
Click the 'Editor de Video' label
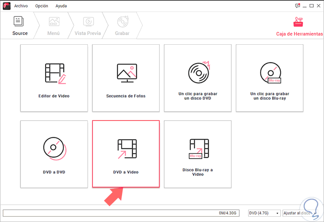tap(54, 96)
